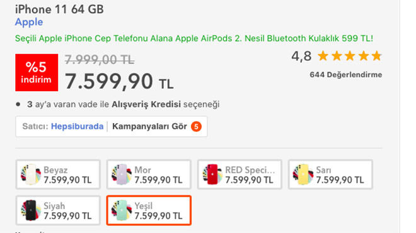Open the Hepsiburada seller link
This screenshot has width=416, height=233.
(x=77, y=126)
